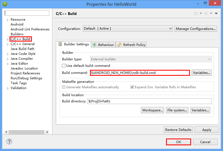Expand the Validation tree node
223x151 pixels.
(x=8, y=88)
